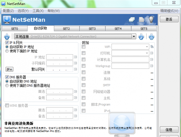
Task: Switch to the SET3 tab
Action: (92, 28)
